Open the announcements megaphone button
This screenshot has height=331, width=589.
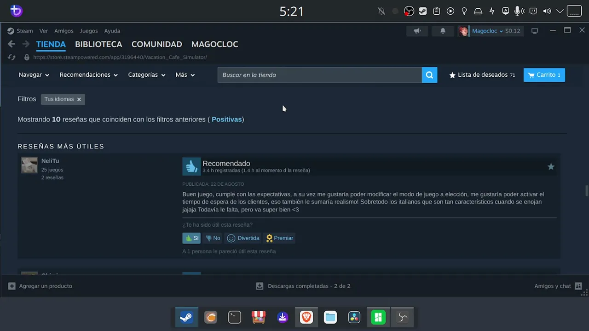coord(417,31)
